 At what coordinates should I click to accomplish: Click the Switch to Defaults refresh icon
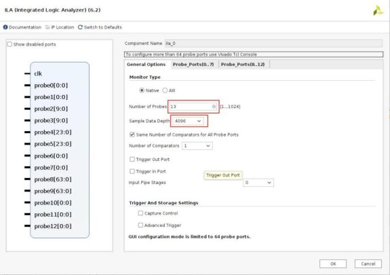coord(80,27)
